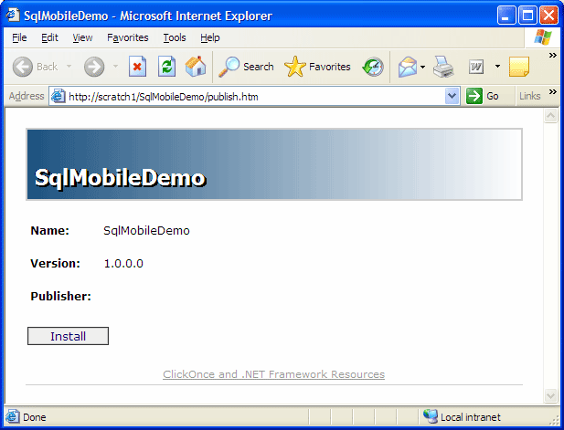Close the Internet Explorer window
This screenshot has height=430, width=564.
(548, 16)
